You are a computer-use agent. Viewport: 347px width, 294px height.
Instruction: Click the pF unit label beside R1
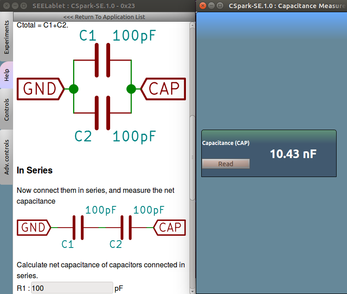(x=119, y=288)
